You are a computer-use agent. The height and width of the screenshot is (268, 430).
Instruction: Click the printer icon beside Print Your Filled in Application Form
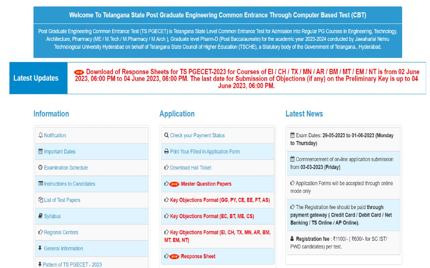pyautogui.click(x=166, y=151)
